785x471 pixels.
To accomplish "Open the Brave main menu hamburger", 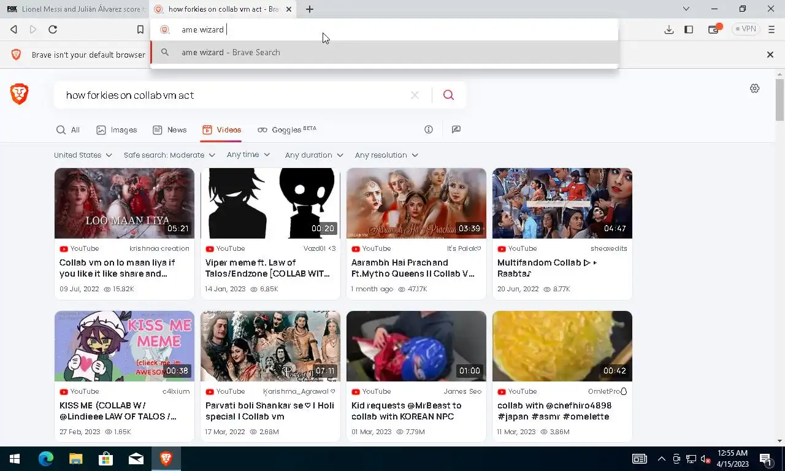I will click(772, 29).
